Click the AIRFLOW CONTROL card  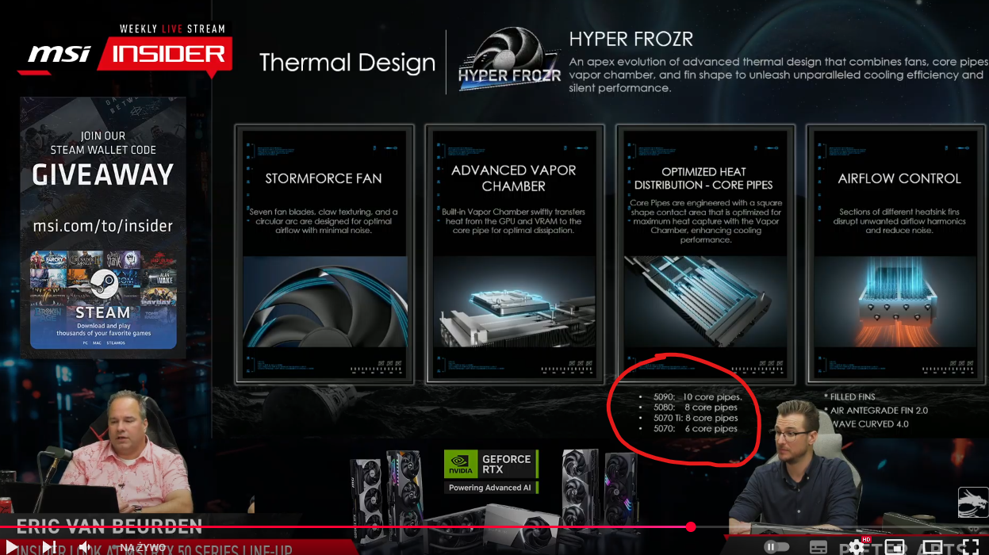tap(895, 254)
